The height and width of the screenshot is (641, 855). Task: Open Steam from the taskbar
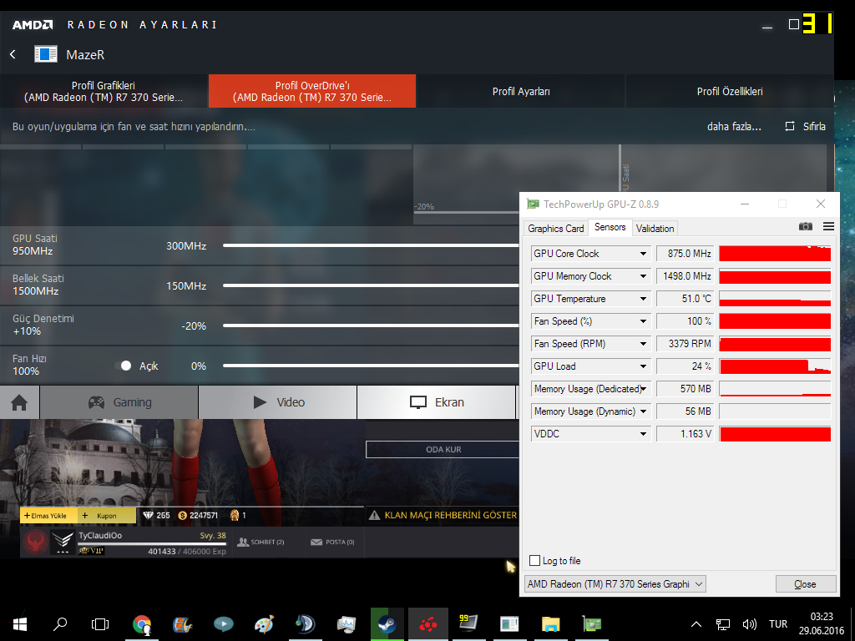coord(387,624)
